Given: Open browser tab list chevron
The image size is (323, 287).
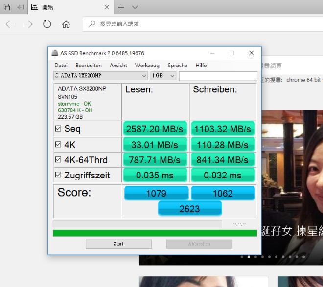Looking at the screenshot, I should pos(135,7).
